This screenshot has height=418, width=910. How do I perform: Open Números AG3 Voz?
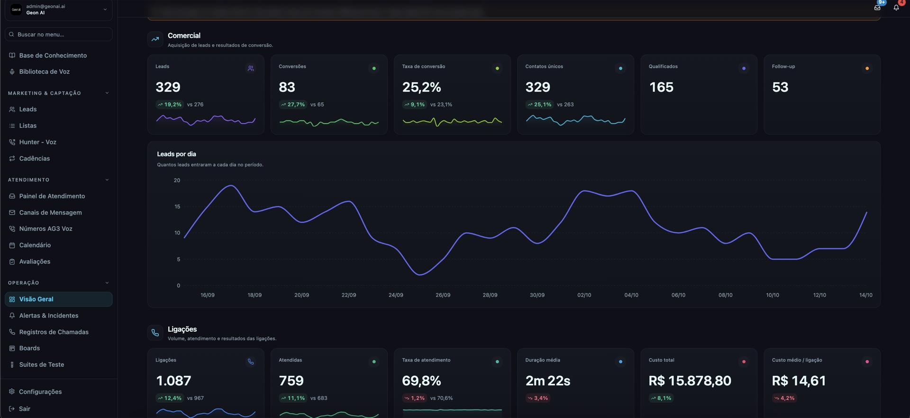(59, 228)
